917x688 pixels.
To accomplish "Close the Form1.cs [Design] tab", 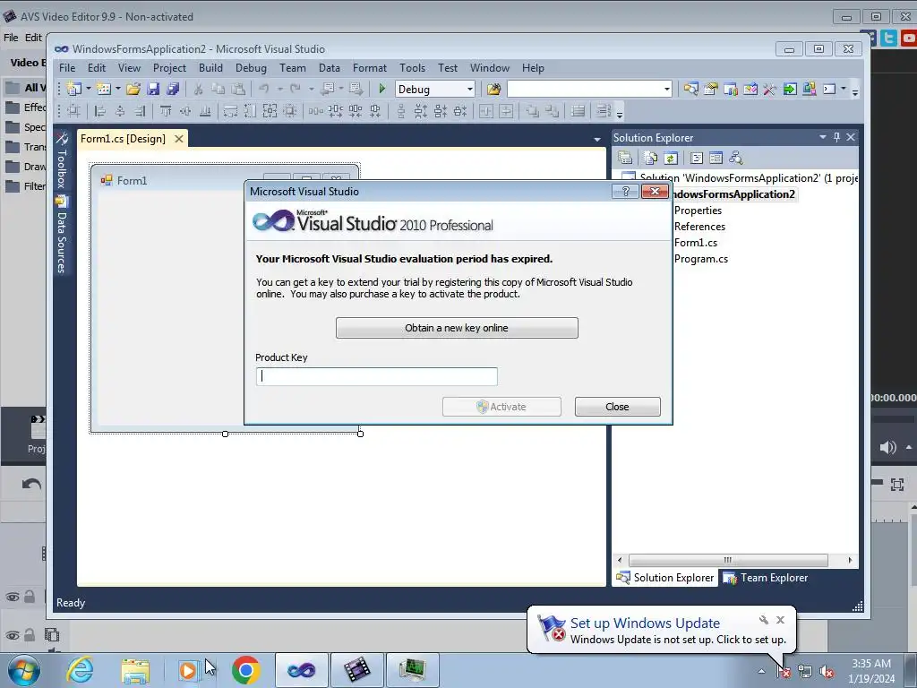I will 179,139.
